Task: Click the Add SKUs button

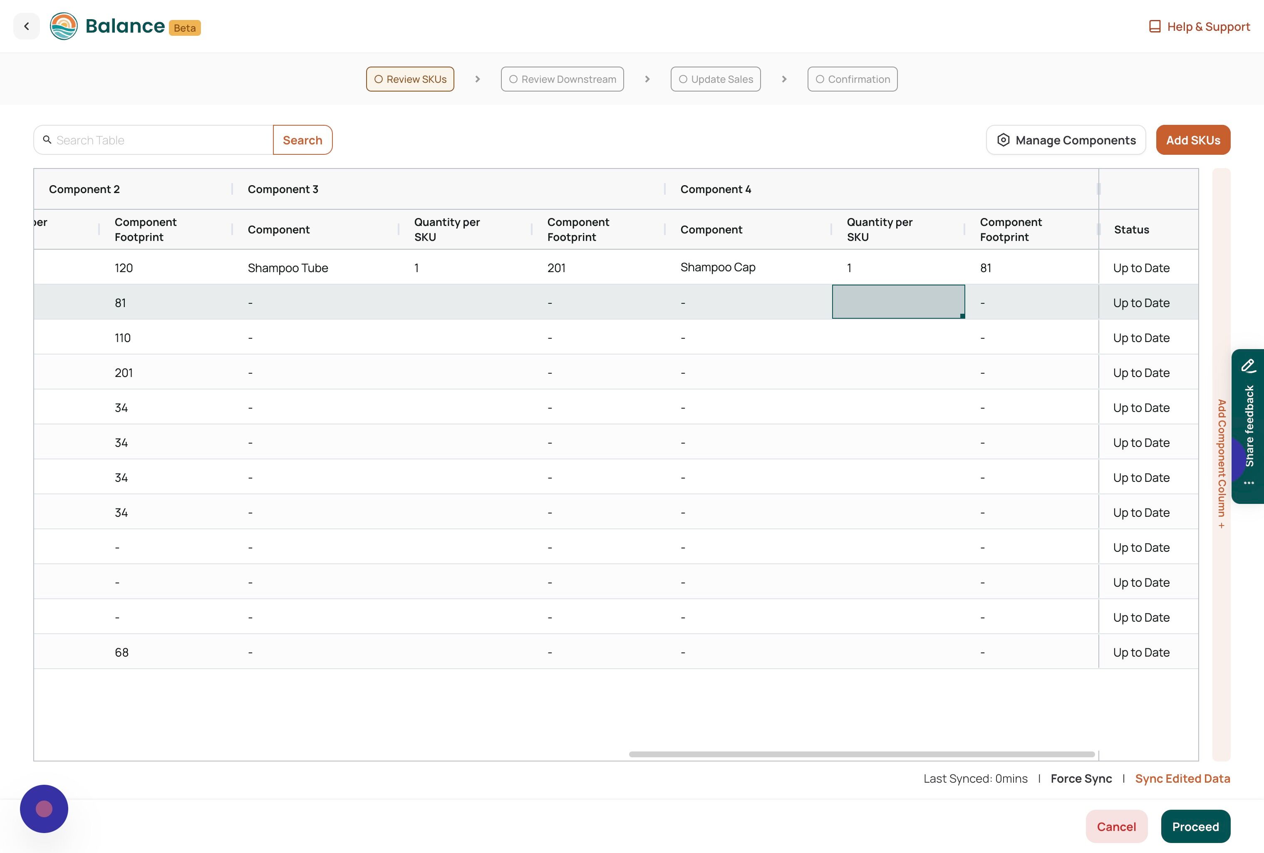Action: click(x=1193, y=140)
